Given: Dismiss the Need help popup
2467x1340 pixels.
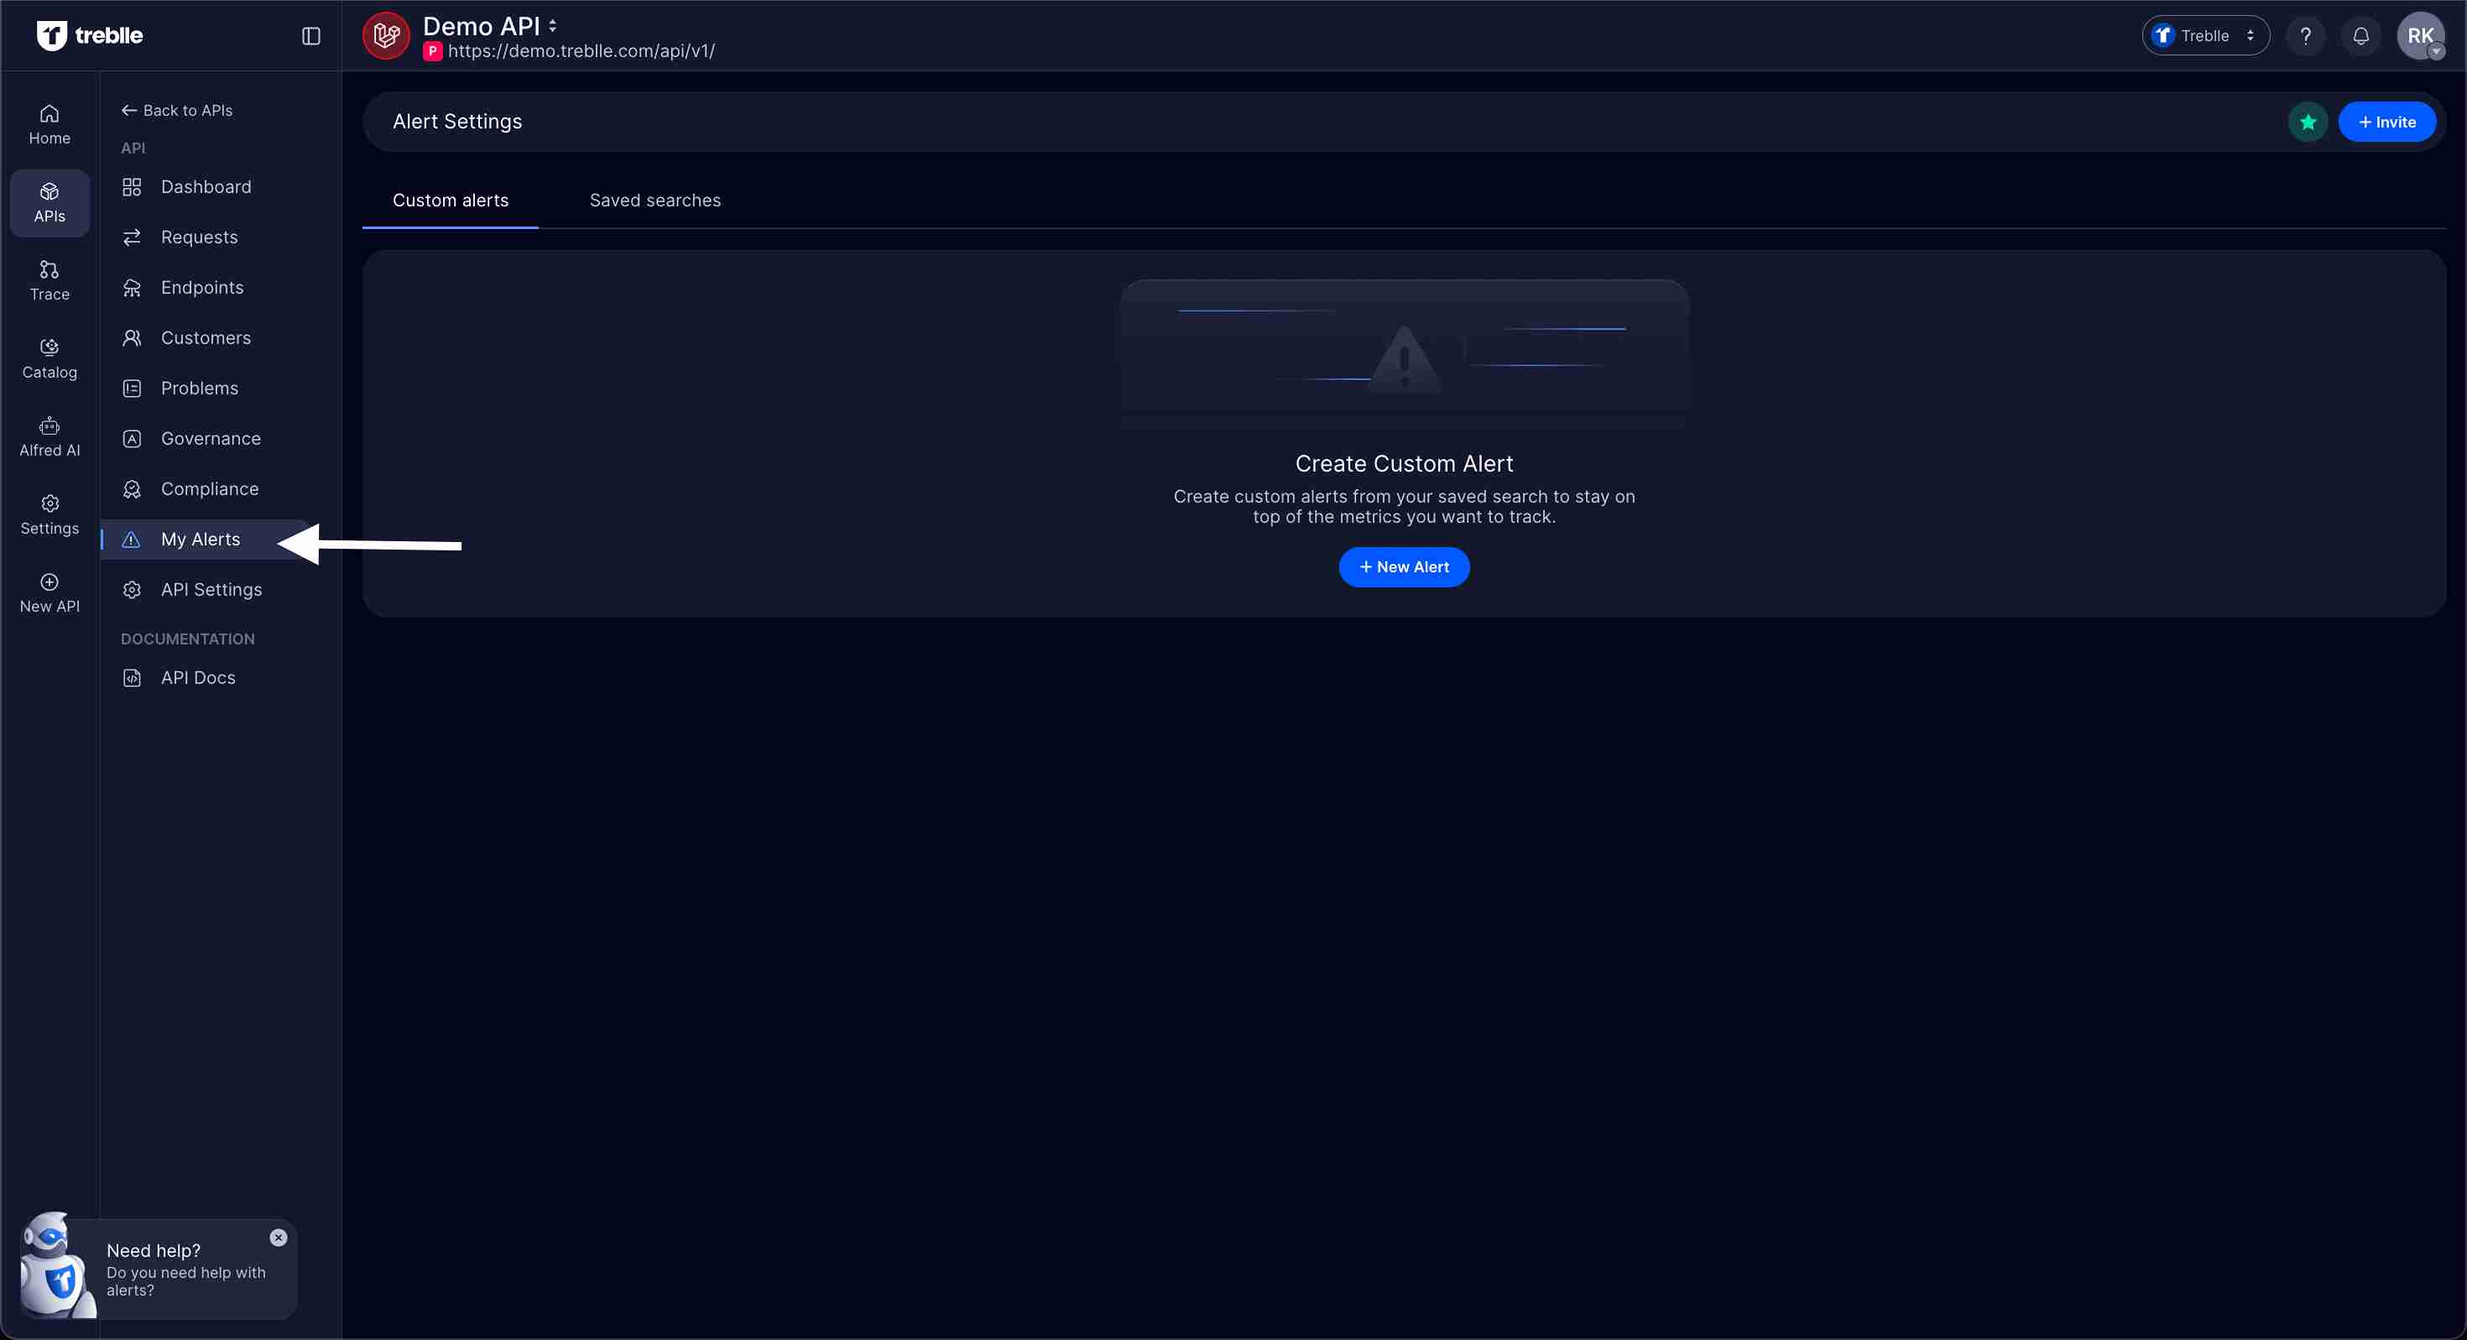Looking at the screenshot, I should [279, 1238].
